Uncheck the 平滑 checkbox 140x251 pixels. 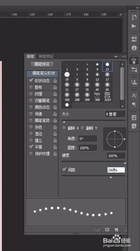pos(31,147)
